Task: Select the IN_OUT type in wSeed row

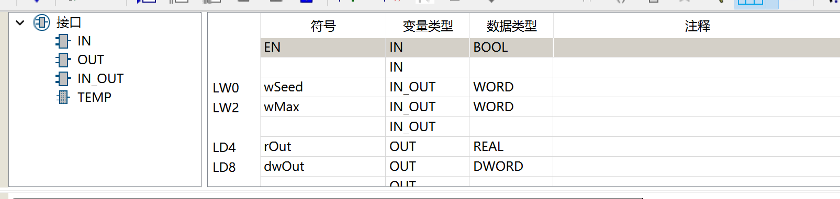Action: pos(428,87)
